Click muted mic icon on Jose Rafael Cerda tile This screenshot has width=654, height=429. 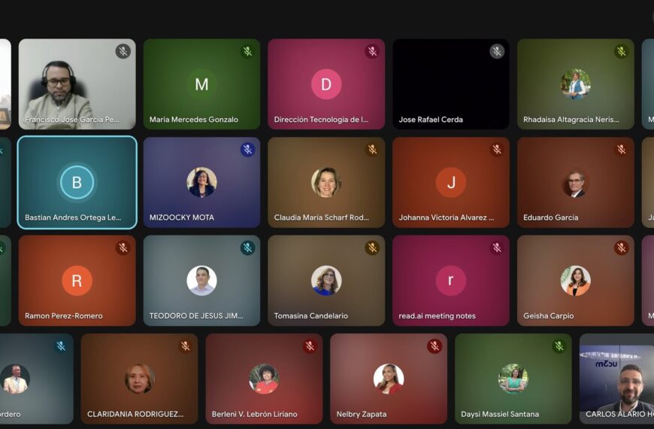point(497,51)
